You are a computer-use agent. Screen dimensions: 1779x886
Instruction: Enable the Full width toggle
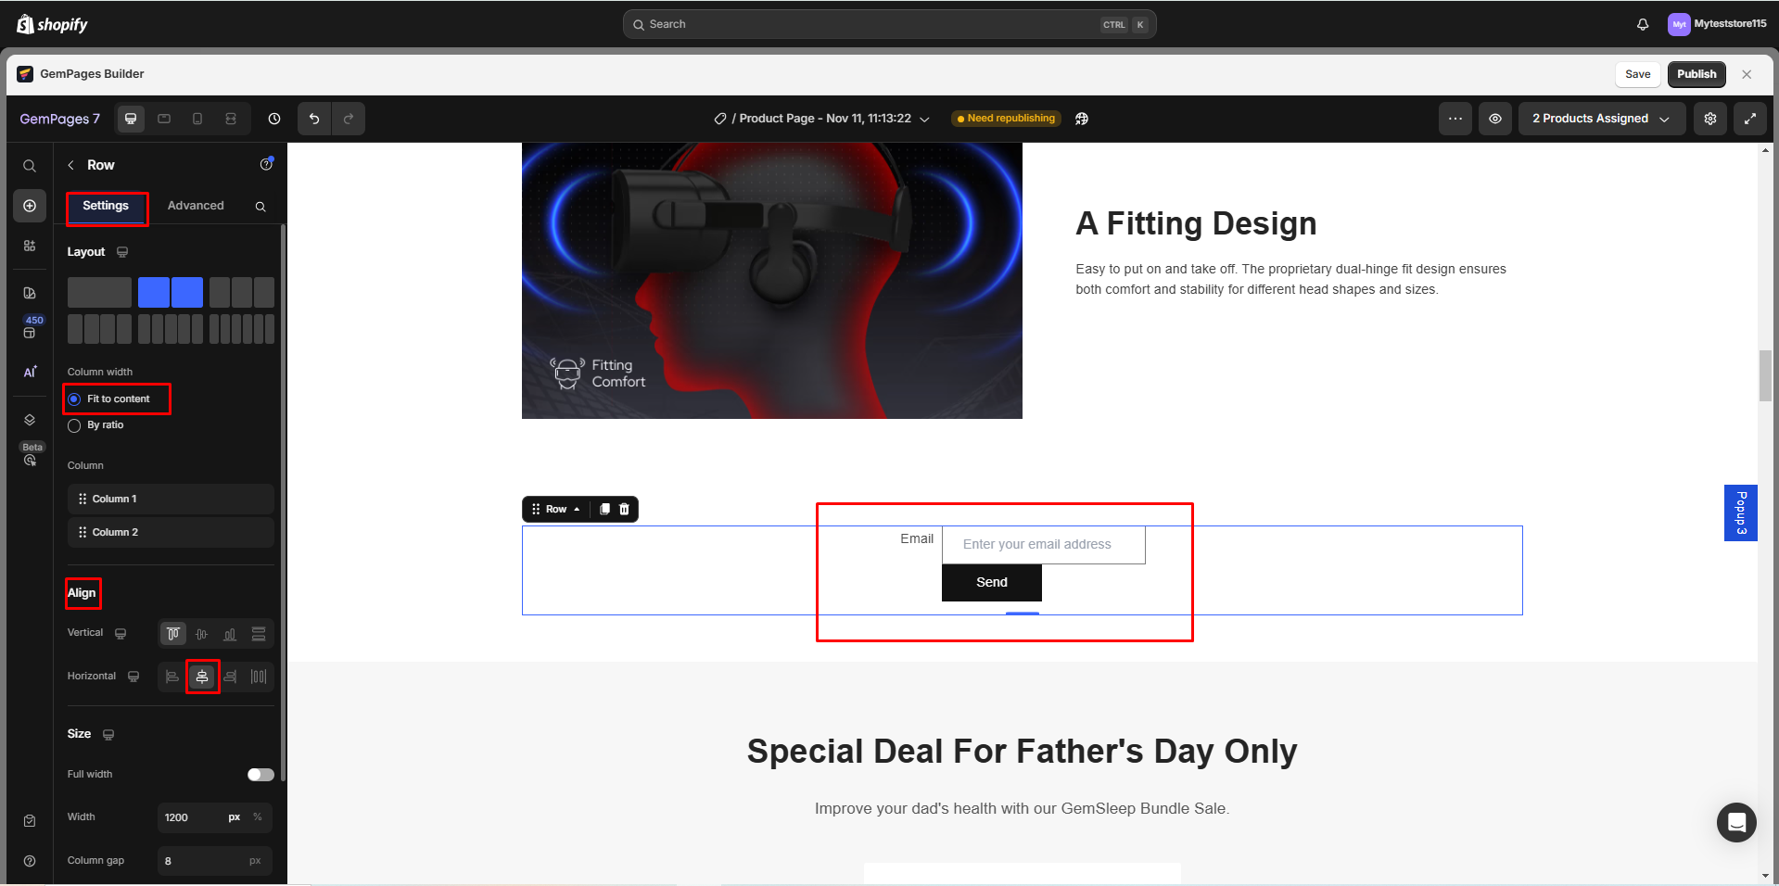(260, 775)
